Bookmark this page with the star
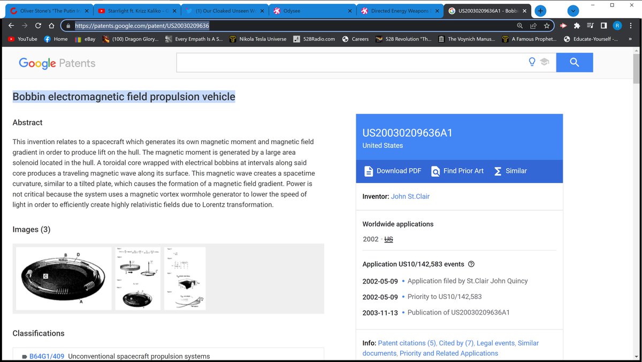 pos(547,26)
